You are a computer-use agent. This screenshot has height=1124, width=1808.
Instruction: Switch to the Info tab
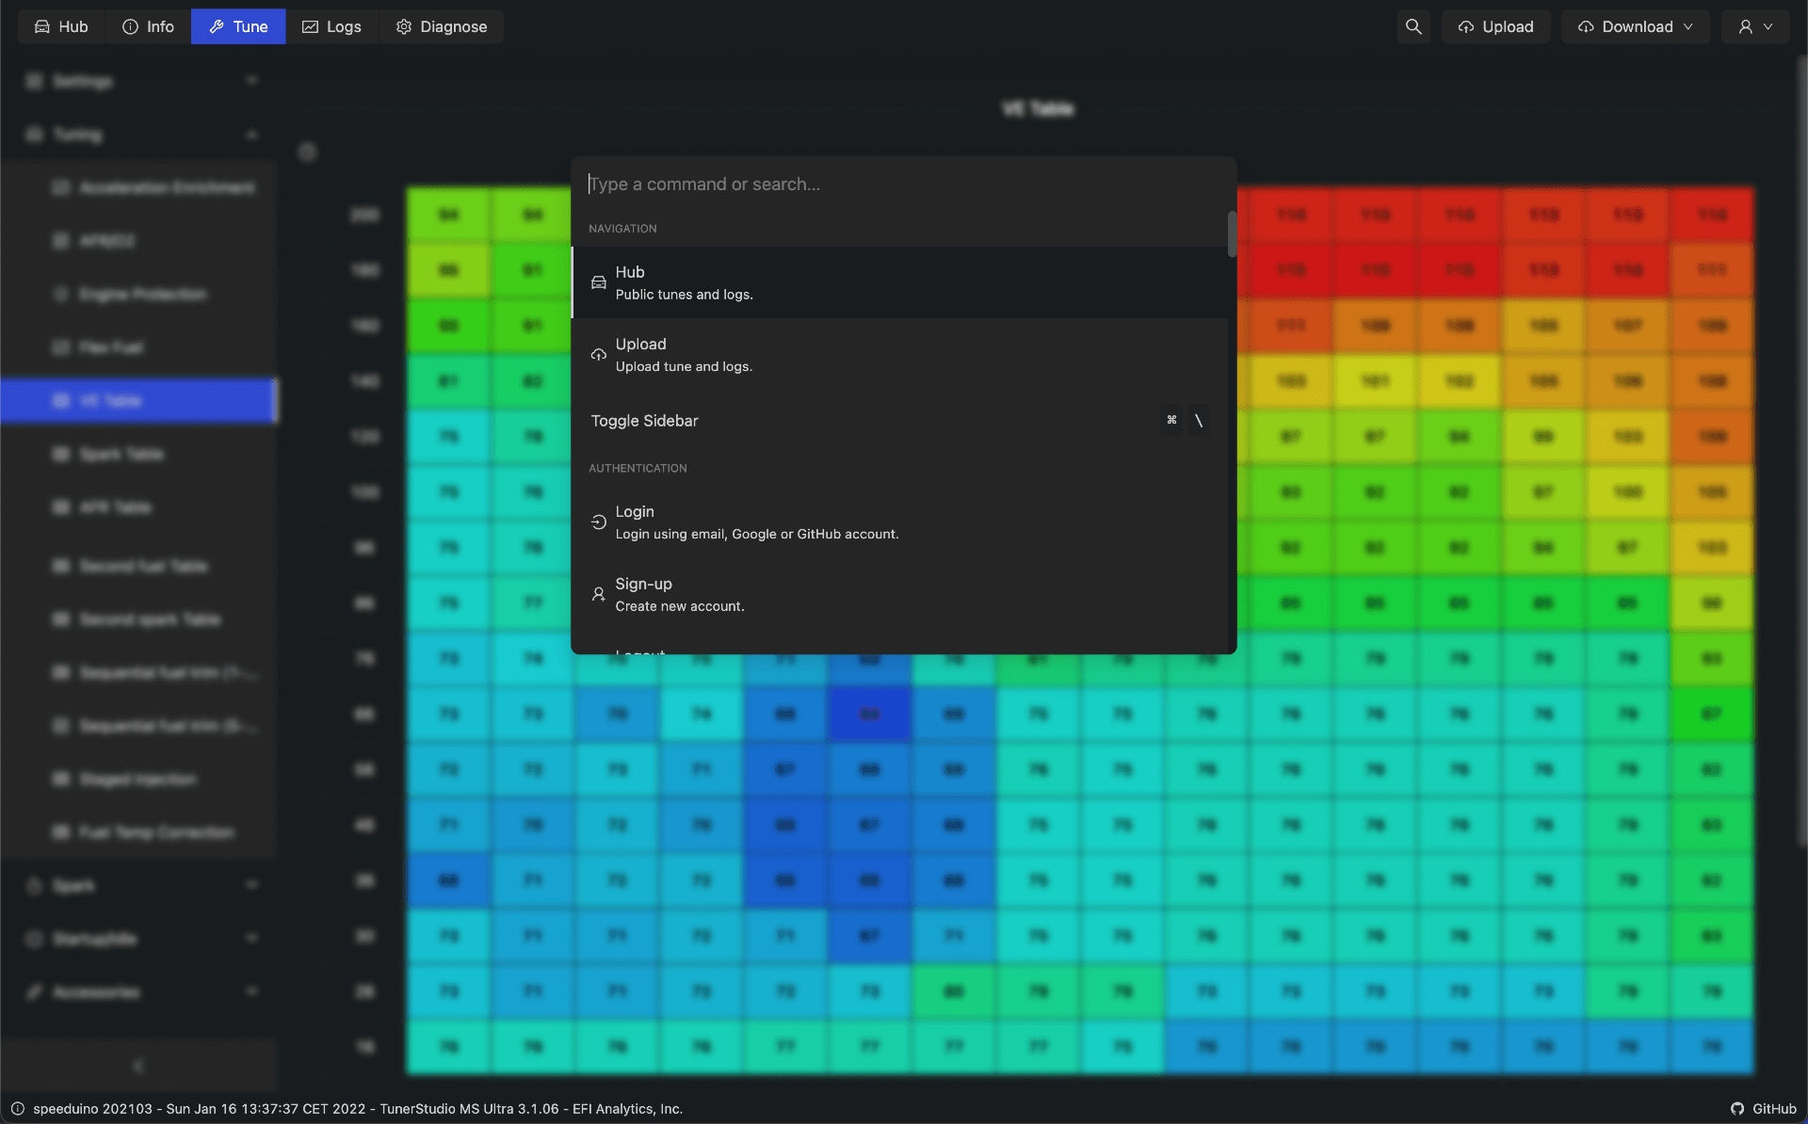(x=148, y=26)
